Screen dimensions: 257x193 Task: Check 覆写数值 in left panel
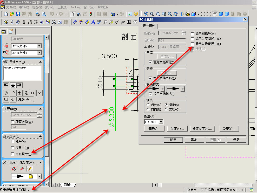click(x=12, y=122)
